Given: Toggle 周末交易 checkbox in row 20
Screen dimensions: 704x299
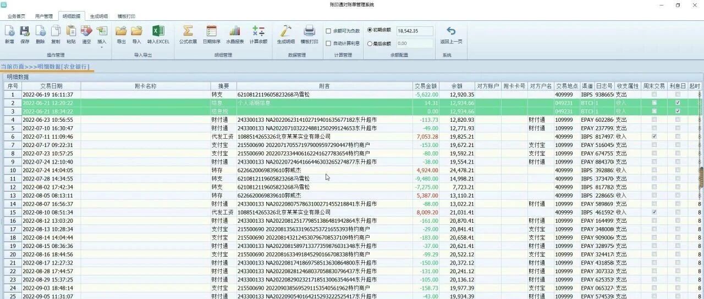Looking at the screenshot, I should point(654,254).
